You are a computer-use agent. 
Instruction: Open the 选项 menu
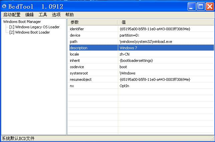[x=56, y=15]
